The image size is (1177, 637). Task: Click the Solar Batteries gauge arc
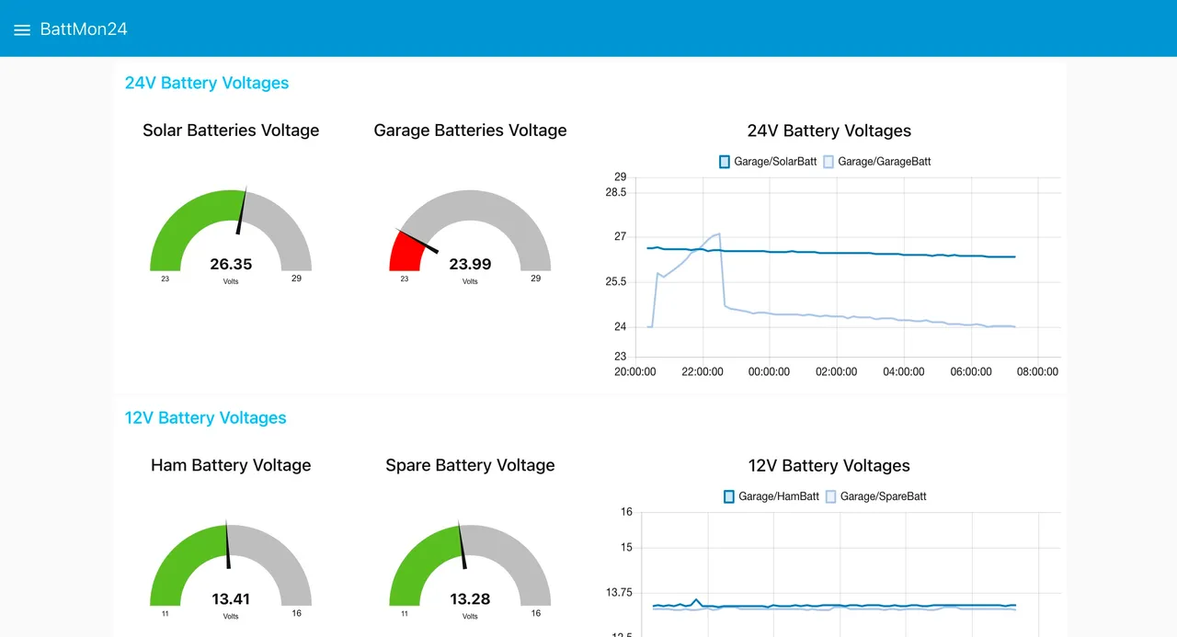[x=231, y=230]
